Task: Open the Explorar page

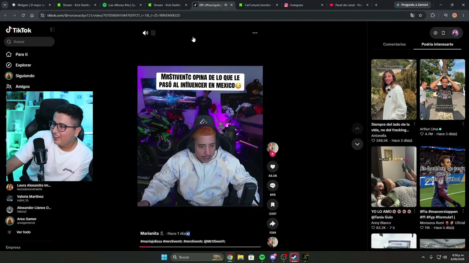Action: pyautogui.click(x=23, y=65)
